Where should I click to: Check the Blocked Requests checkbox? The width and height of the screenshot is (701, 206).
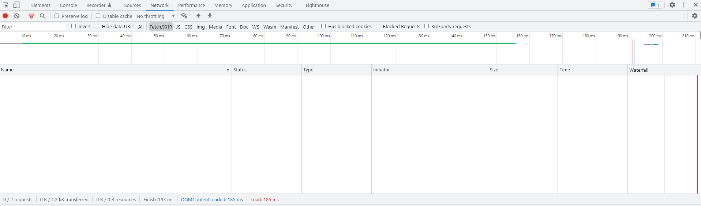(378, 26)
